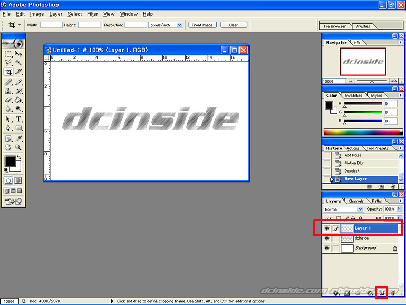Select the Healing Brush tool

(x=8, y=82)
